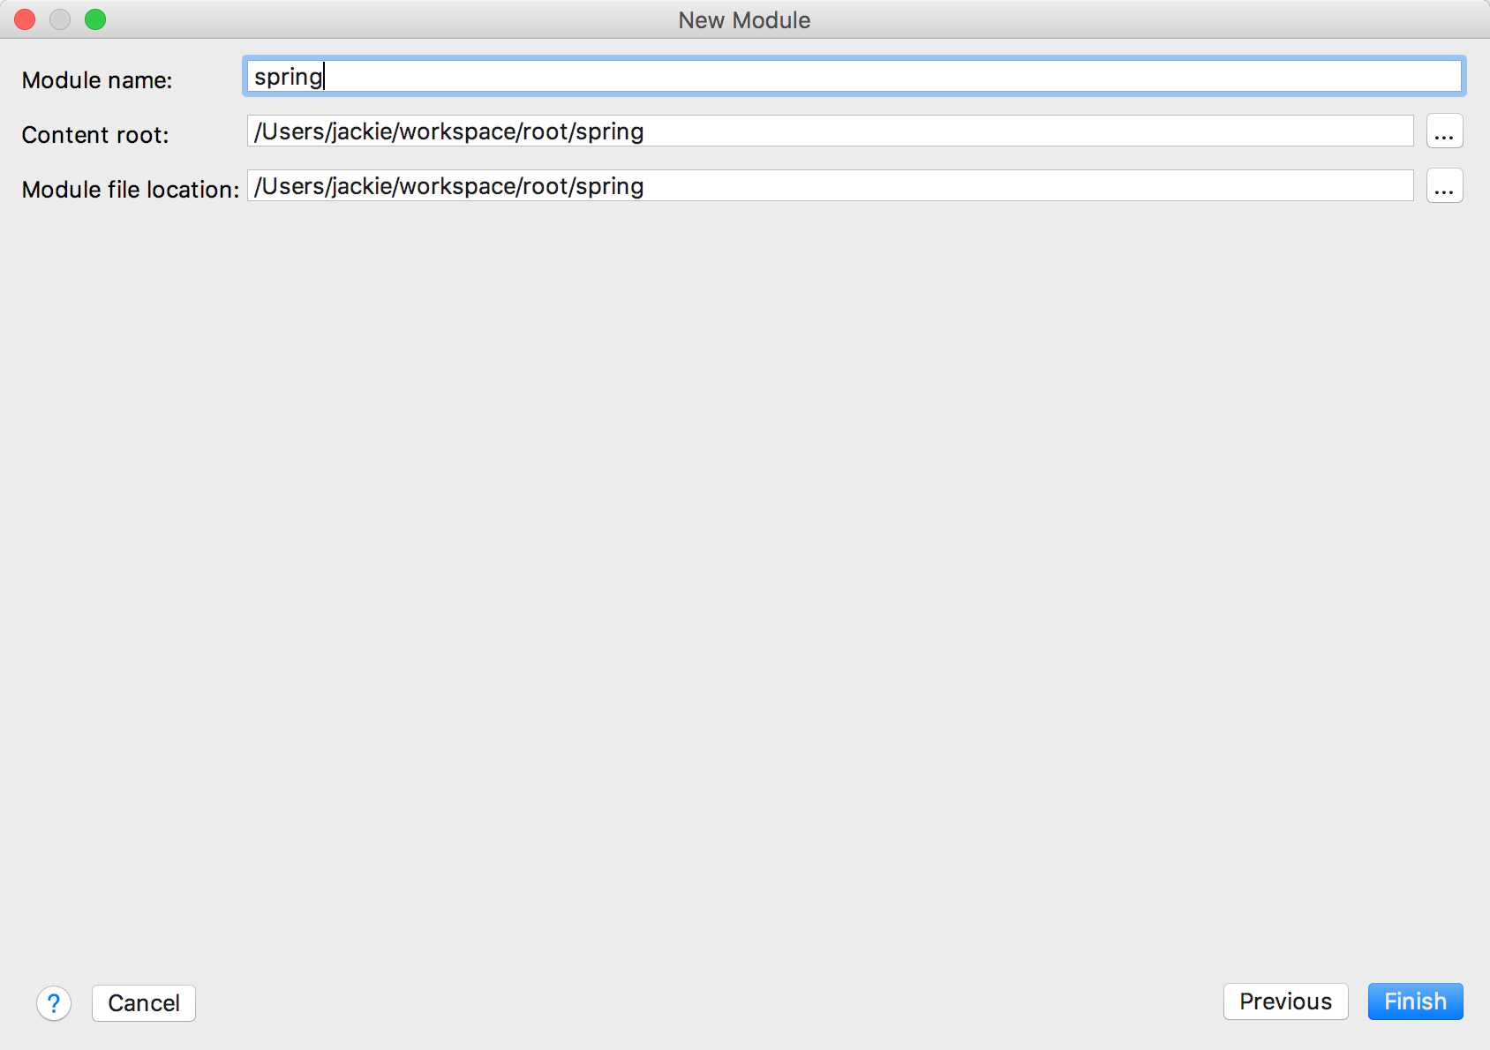Click Finish to create the module
Image resolution: width=1490 pixels, height=1050 pixels.
click(1415, 1001)
